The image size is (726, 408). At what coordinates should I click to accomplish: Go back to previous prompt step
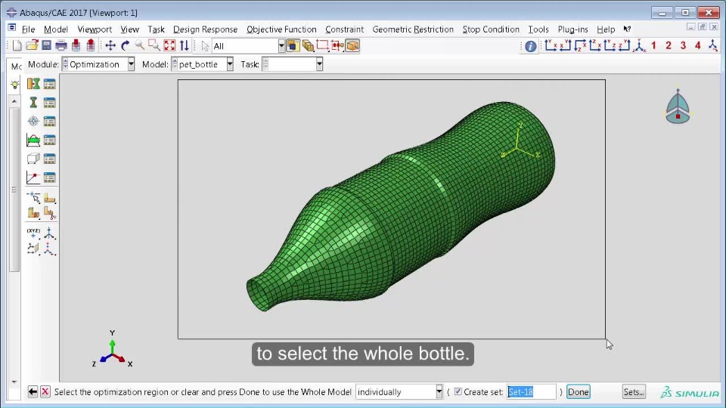click(x=33, y=392)
